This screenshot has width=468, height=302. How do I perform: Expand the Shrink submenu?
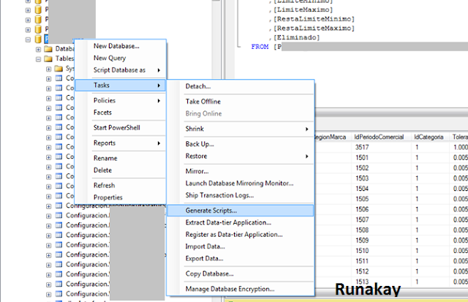(241, 129)
